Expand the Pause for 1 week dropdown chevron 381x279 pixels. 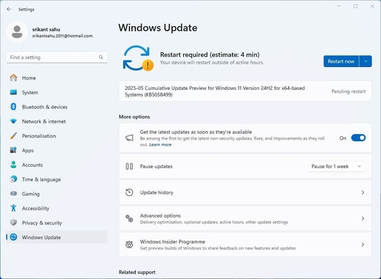coord(359,167)
